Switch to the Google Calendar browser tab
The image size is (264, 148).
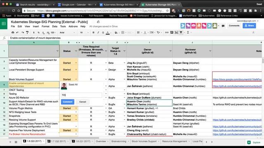pos(77,5)
